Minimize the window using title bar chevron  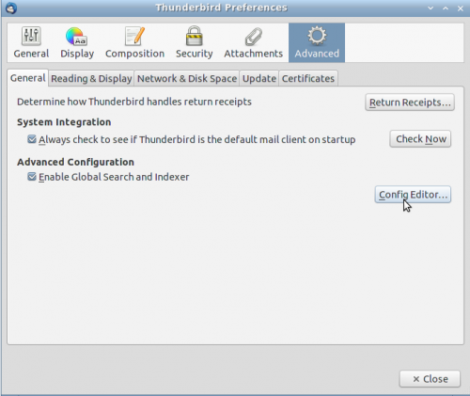431,8
